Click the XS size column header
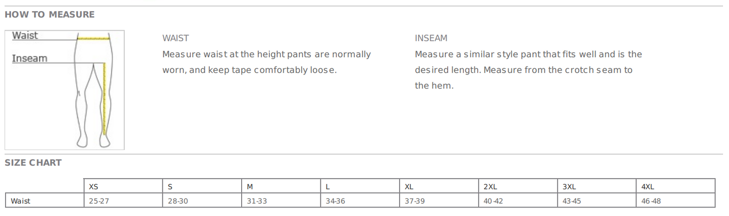Screen dimensions: 729x216 tap(93, 187)
